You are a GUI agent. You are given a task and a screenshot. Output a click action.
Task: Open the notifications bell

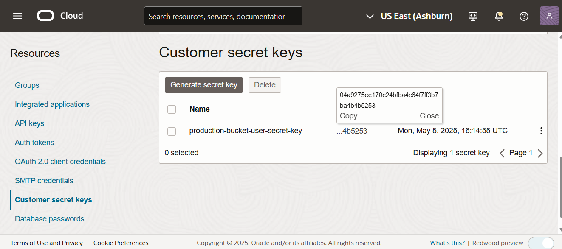[x=499, y=16]
